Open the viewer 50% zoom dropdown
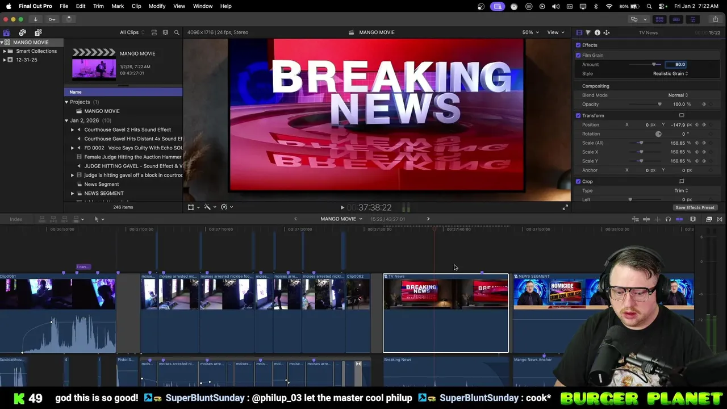The width and height of the screenshot is (727, 409). (530, 32)
